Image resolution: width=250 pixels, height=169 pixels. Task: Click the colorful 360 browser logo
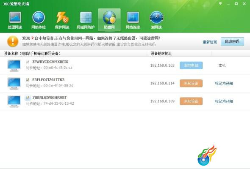207,155
